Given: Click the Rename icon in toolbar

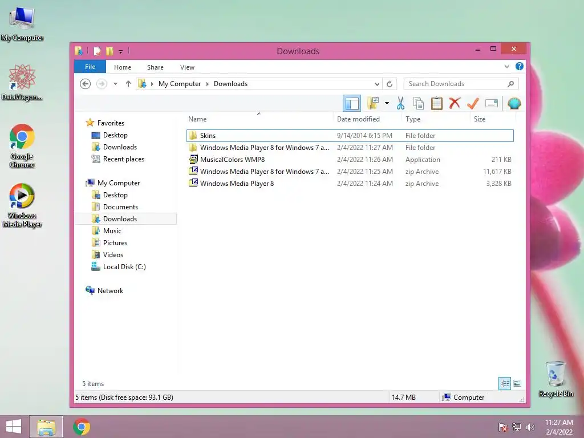Looking at the screenshot, I should pyautogui.click(x=491, y=103).
